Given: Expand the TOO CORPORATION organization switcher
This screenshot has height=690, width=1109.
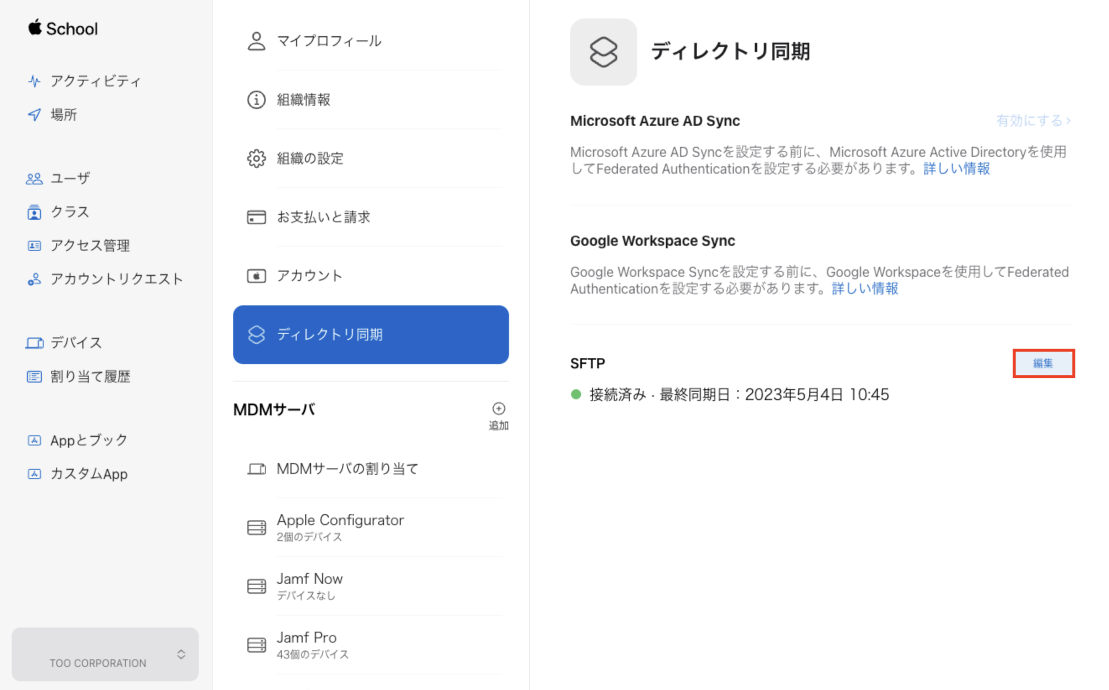Looking at the screenshot, I should click(181, 654).
